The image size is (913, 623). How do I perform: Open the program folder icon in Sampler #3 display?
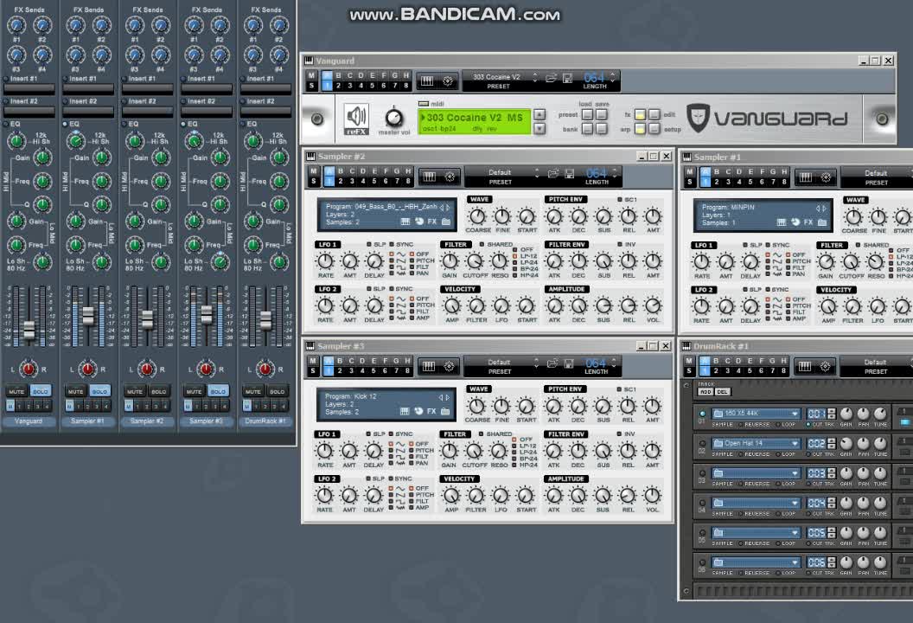click(x=445, y=412)
